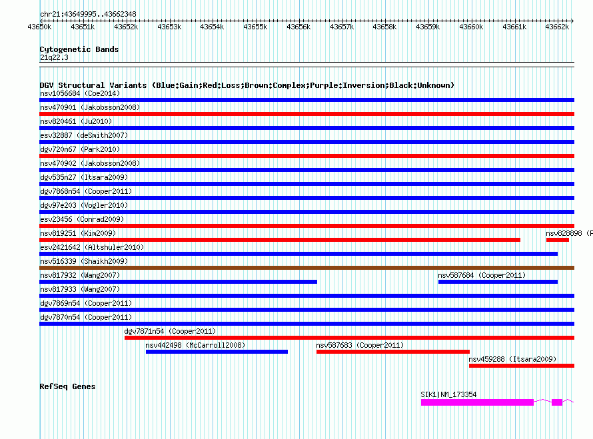593x439 pixels.
Task: Click the brown nsv516339 (Shaikh2009) complex bar
Action: pos(306,268)
